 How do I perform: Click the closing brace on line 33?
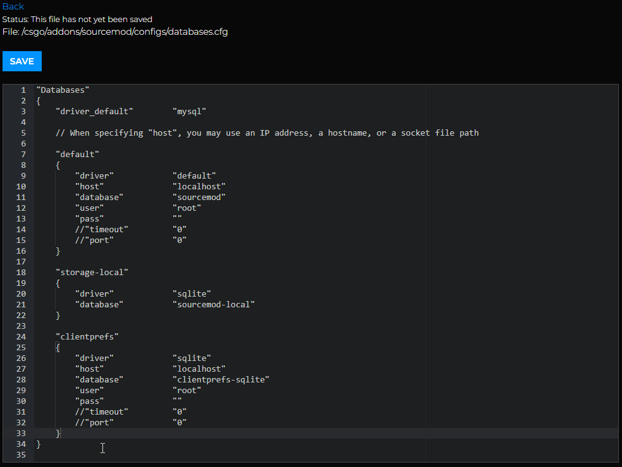[x=58, y=433]
